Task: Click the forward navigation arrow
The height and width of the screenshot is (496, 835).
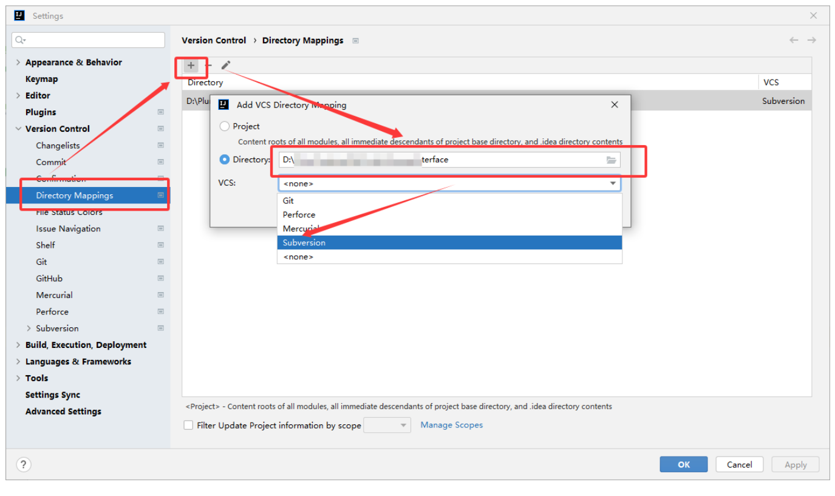Action: click(x=812, y=40)
